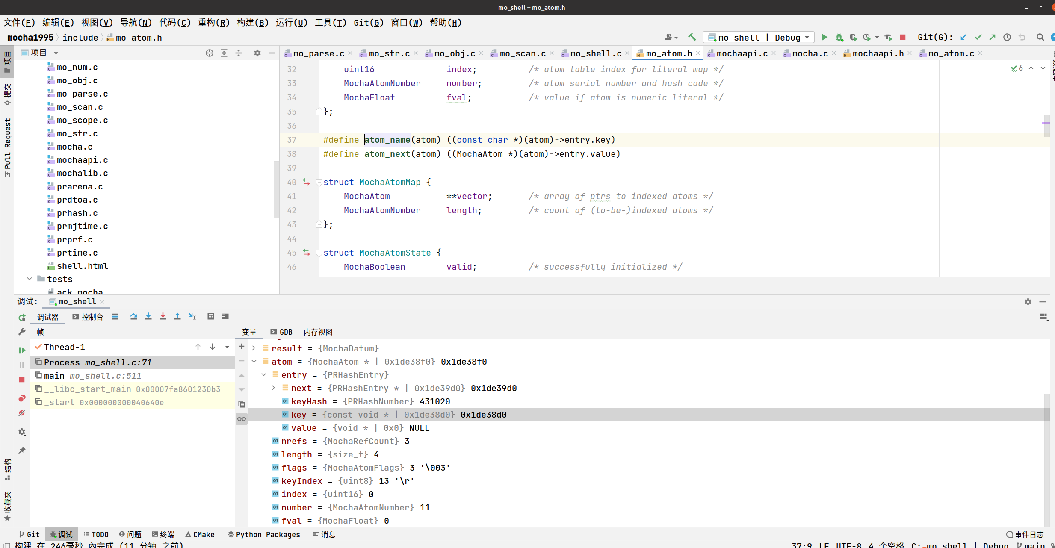Pin the debug tab with pin icon
The image size is (1055, 548).
pos(22,450)
